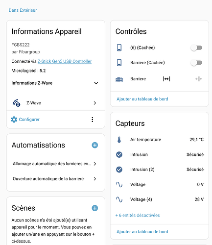This screenshot has width=212, height=245.
Task: Click the Voltage (4) sine wave icon
Action: (119, 199)
